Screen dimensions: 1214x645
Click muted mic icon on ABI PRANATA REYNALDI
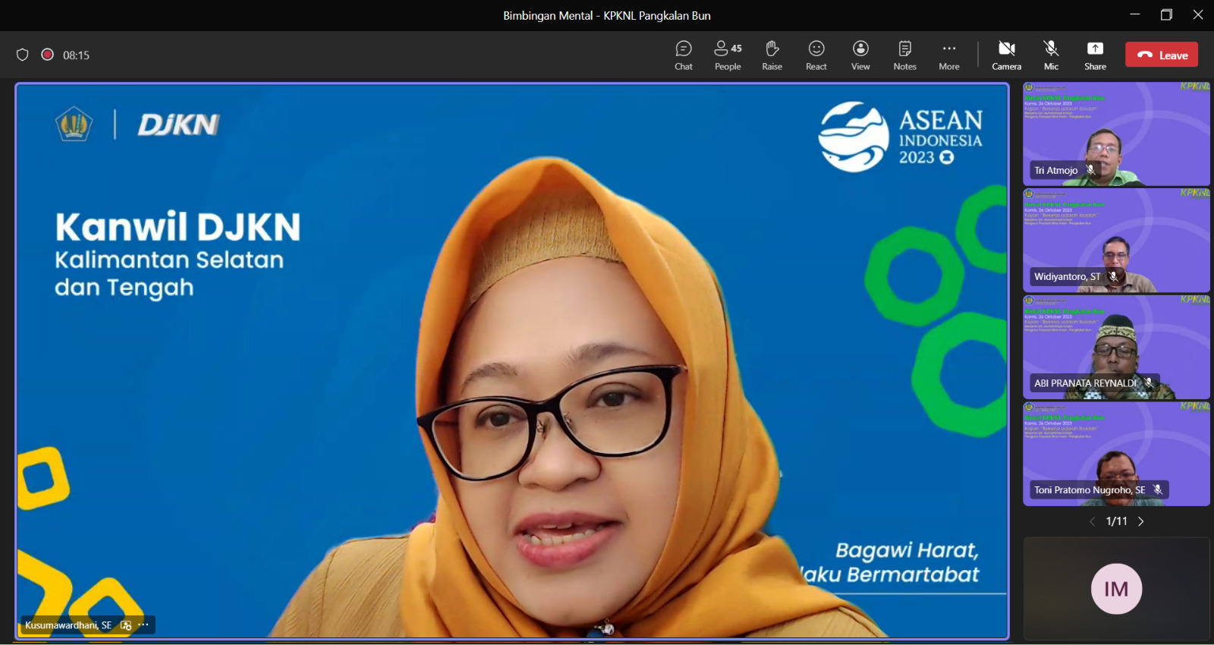[x=1149, y=383]
